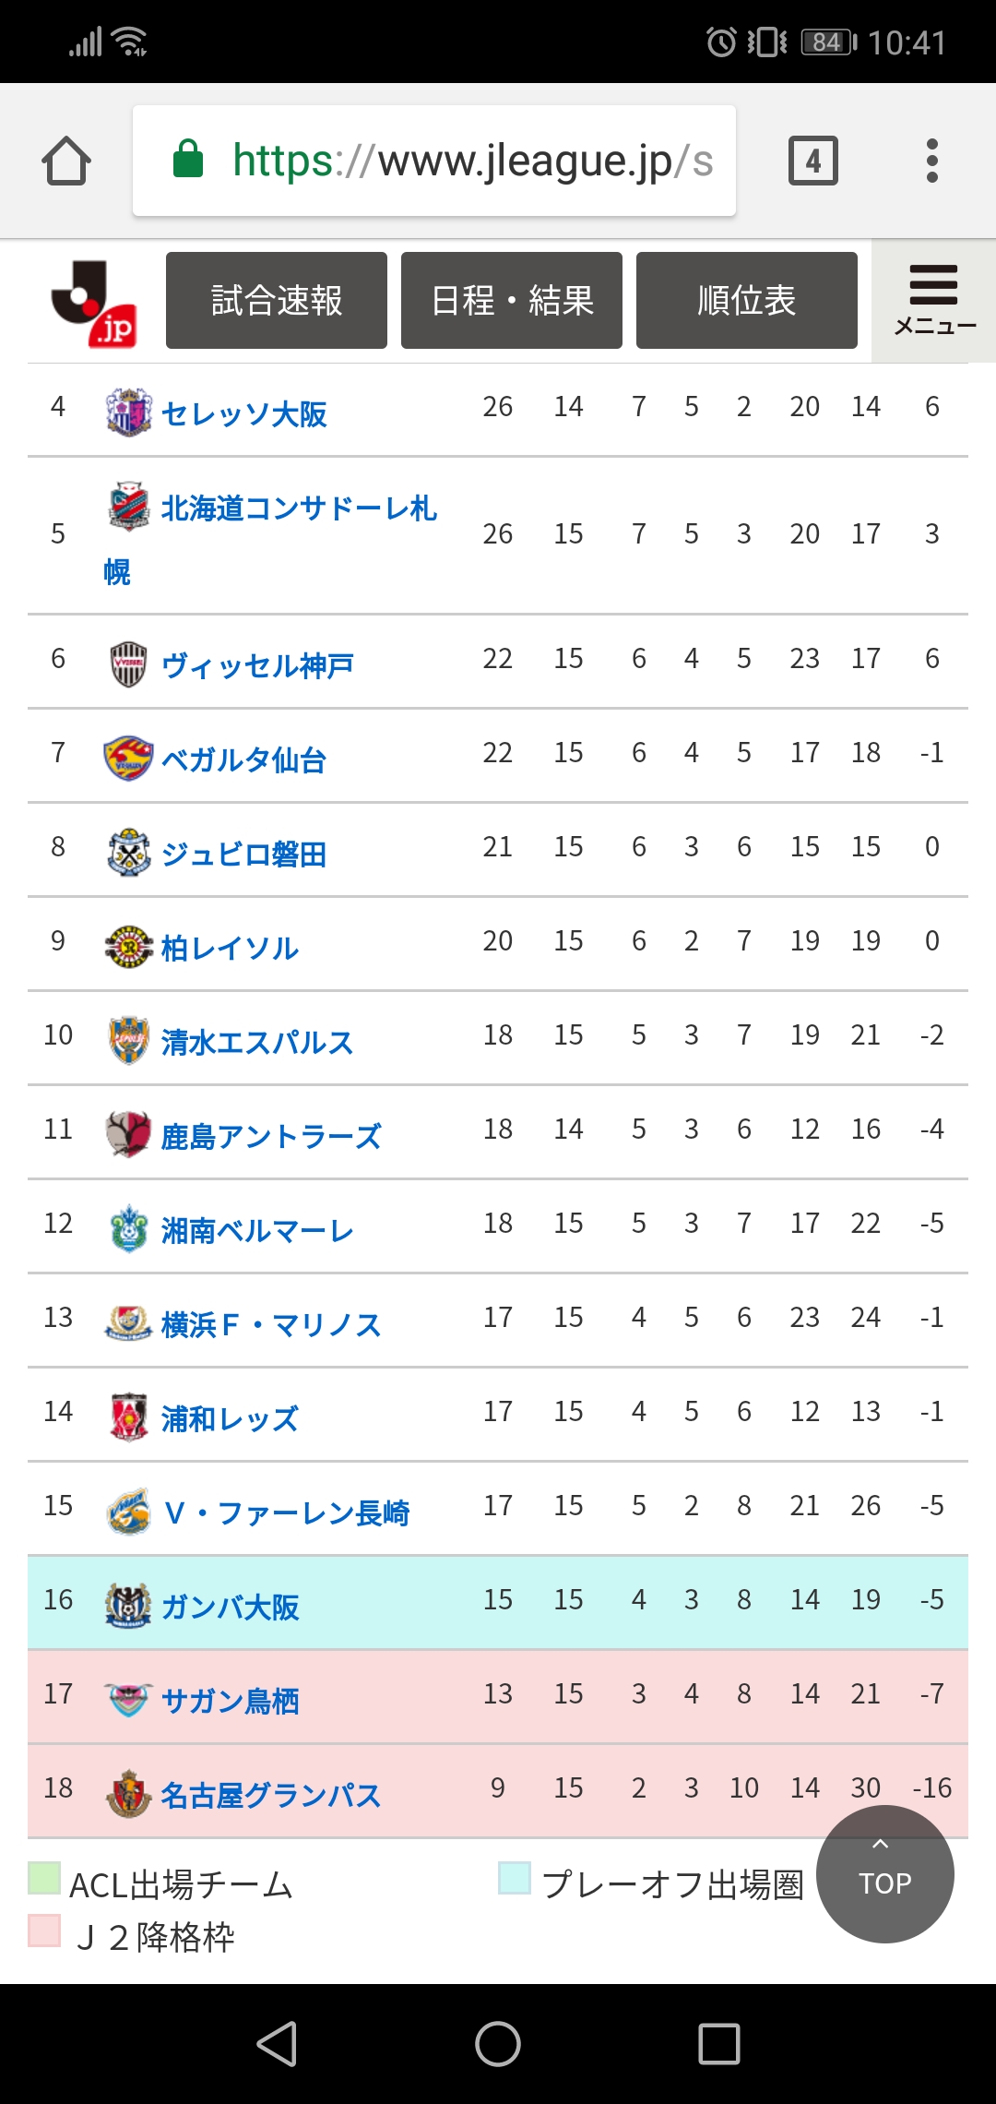Tap the 柏レイソル club crest
Viewport: 996px width, 2104px height.
pyautogui.click(x=128, y=946)
